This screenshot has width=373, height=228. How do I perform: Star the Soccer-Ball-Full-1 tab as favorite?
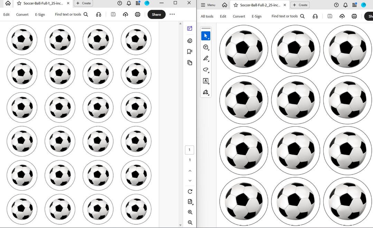coord(19,3)
